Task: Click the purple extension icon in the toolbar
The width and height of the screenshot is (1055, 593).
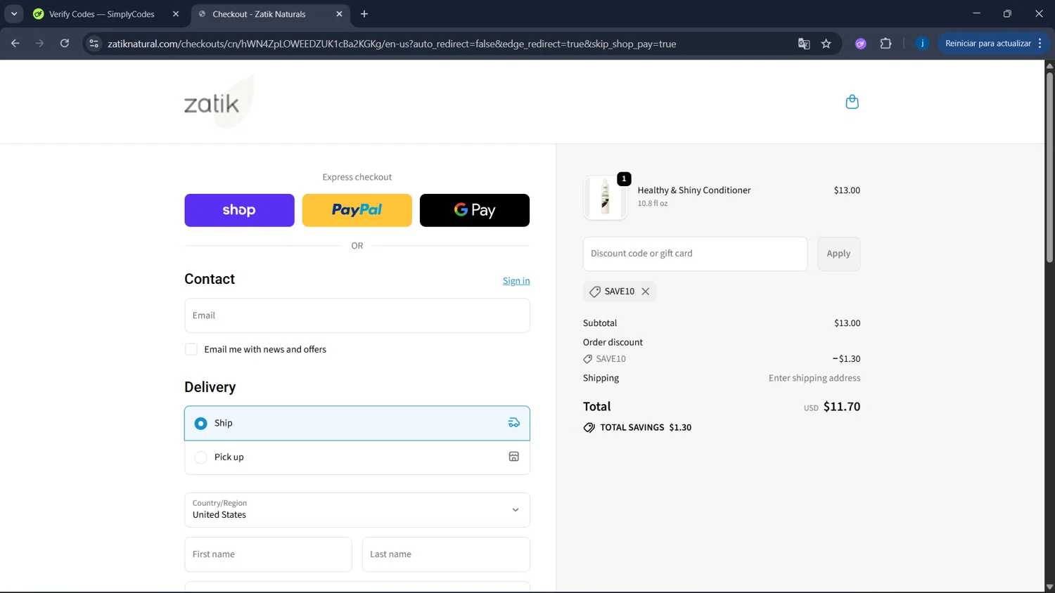Action: coord(860,44)
